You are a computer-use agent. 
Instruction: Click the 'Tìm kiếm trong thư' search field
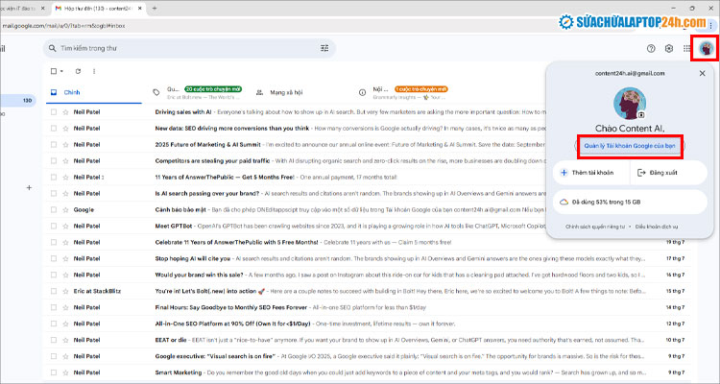point(189,48)
